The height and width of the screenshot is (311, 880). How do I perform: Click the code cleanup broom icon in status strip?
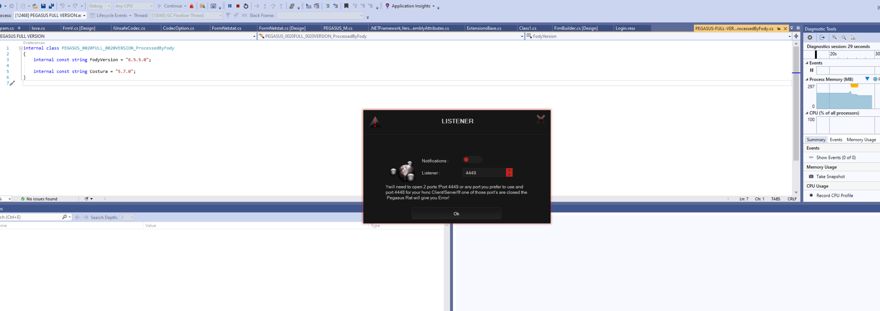tap(86, 199)
